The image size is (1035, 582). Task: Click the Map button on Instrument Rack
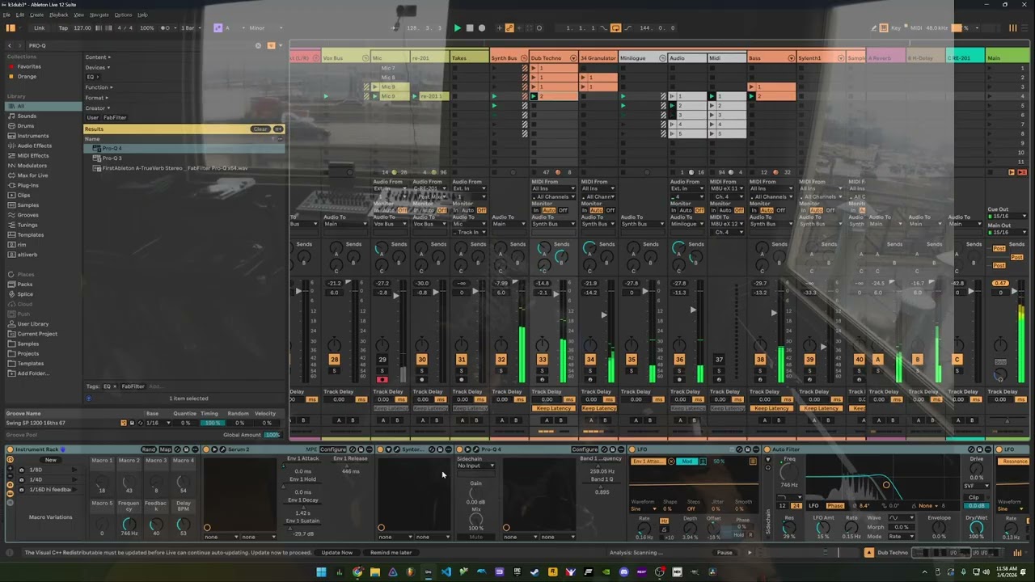pyautogui.click(x=166, y=449)
